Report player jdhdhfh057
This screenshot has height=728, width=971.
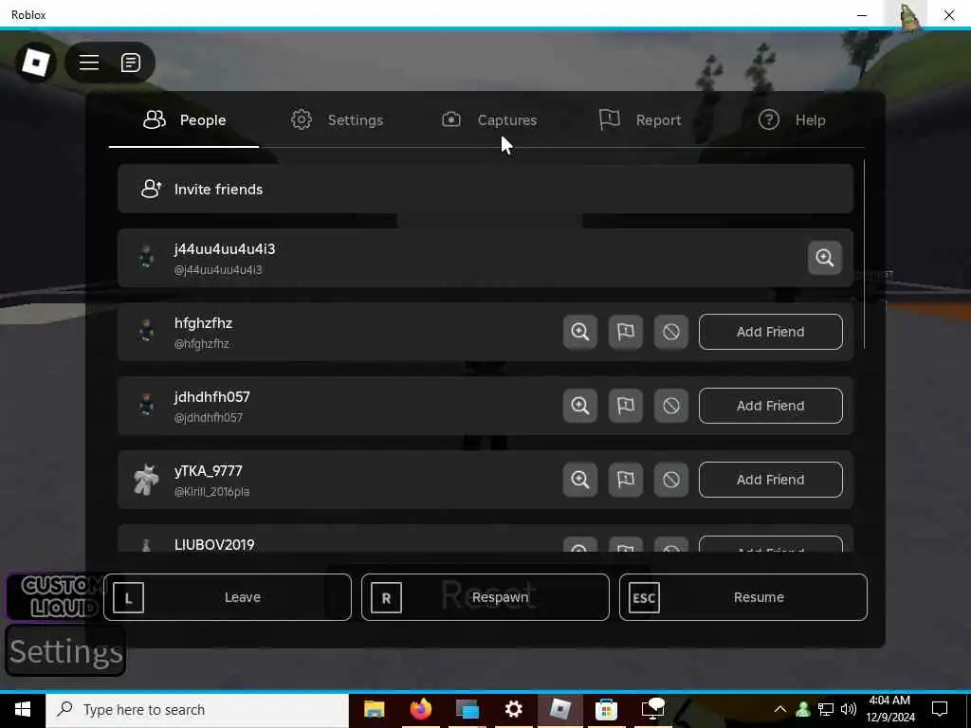(626, 406)
